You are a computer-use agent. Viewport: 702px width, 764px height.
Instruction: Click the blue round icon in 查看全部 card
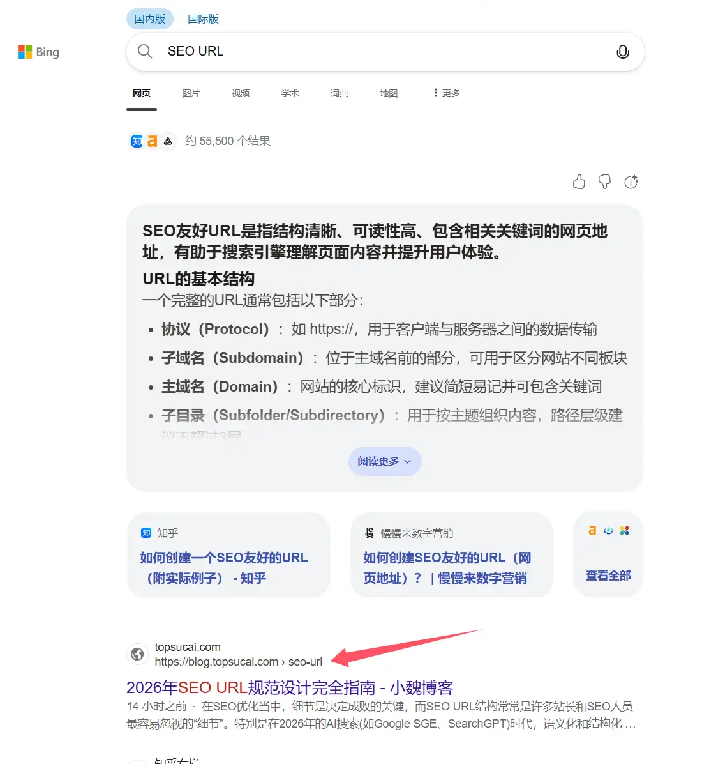click(x=608, y=531)
